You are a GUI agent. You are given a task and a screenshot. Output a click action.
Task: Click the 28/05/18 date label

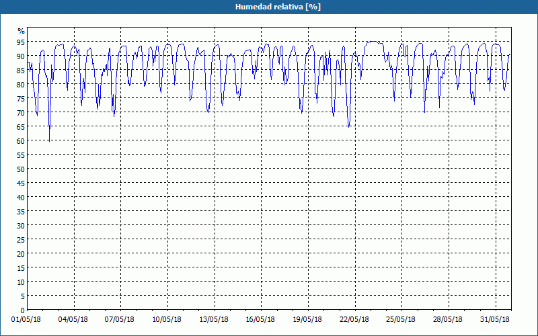[x=448, y=320]
